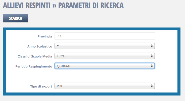Click the 'RO' text in the Provincia field
The height and width of the screenshot is (101, 185).
pyautogui.click(x=59, y=36)
